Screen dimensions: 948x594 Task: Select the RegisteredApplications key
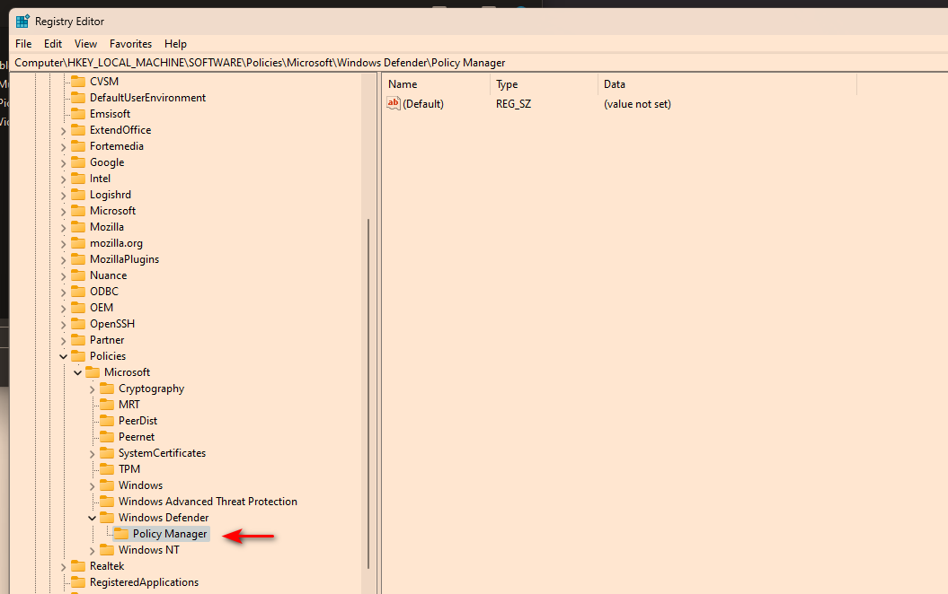click(144, 582)
